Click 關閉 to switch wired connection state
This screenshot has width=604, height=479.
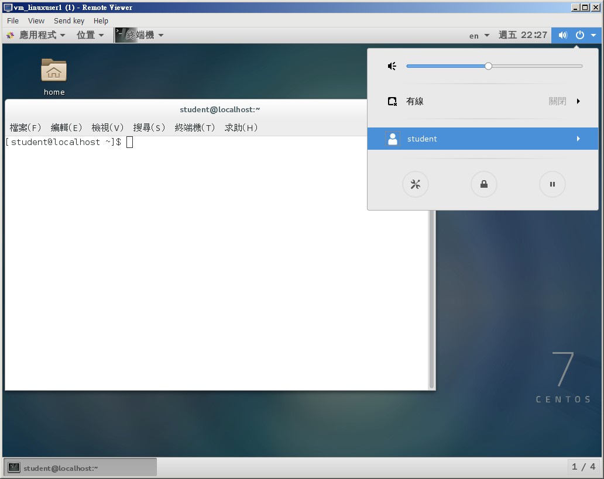(557, 101)
